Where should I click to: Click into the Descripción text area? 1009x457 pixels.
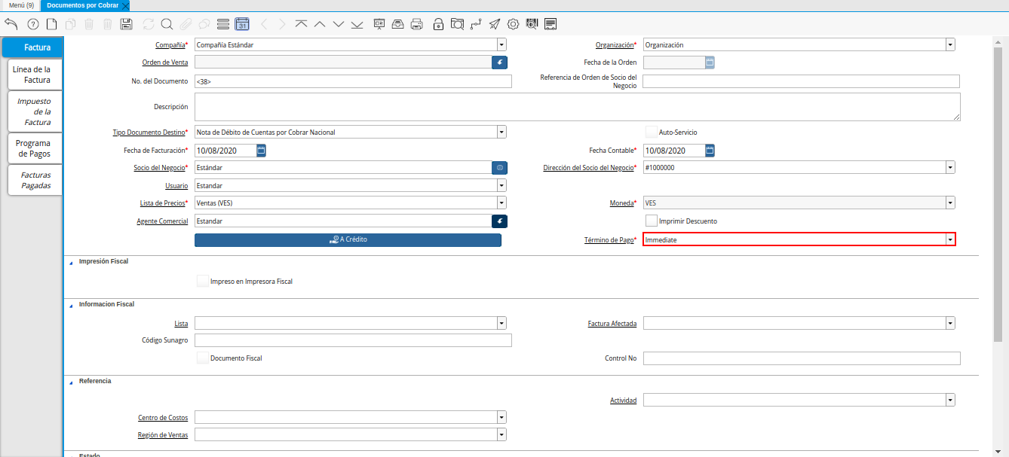tap(577, 107)
